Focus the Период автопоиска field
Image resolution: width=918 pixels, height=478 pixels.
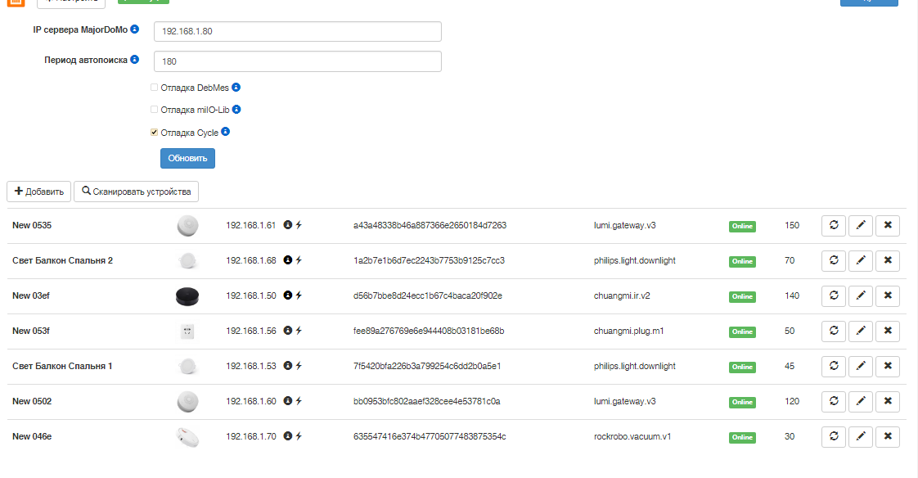[x=298, y=61]
